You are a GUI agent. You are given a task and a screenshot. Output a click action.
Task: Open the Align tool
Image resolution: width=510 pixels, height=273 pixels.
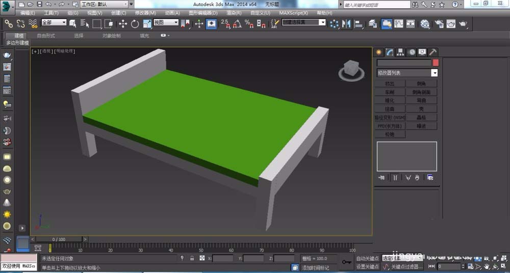[359, 23]
